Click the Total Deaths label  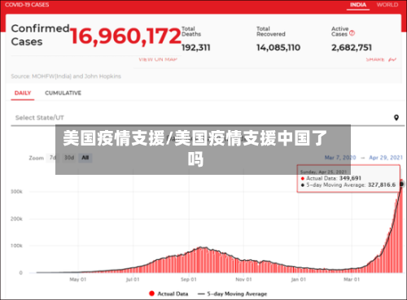click(x=191, y=32)
